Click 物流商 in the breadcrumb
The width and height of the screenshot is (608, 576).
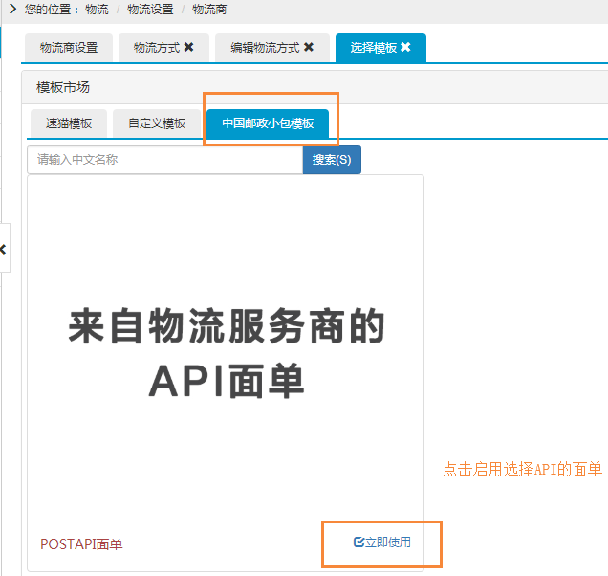pos(209,9)
